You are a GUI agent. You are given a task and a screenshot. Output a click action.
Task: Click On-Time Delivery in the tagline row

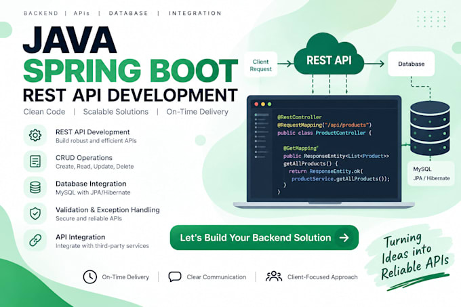(197, 112)
